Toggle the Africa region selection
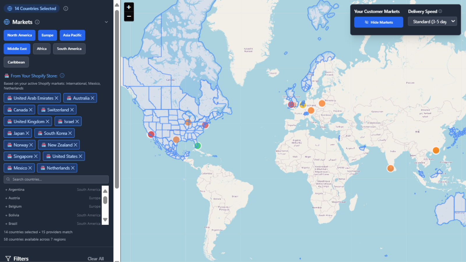 [42, 49]
